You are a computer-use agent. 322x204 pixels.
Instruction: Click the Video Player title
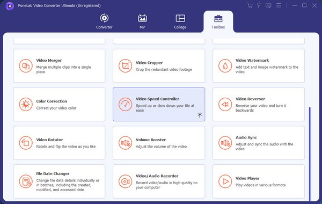point(247,178)
